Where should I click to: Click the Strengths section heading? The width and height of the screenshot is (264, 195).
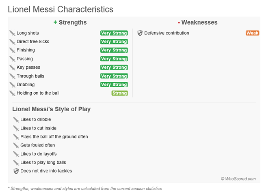pyautogui.click(x=70, y=23)
